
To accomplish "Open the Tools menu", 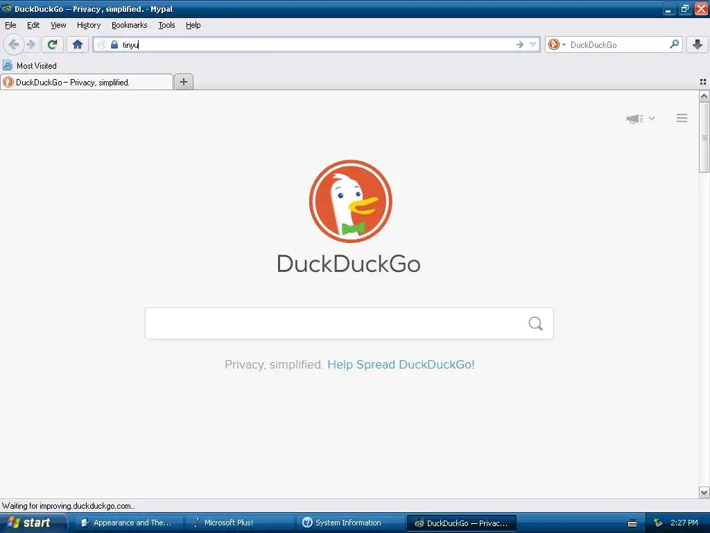I will (166, 25).
